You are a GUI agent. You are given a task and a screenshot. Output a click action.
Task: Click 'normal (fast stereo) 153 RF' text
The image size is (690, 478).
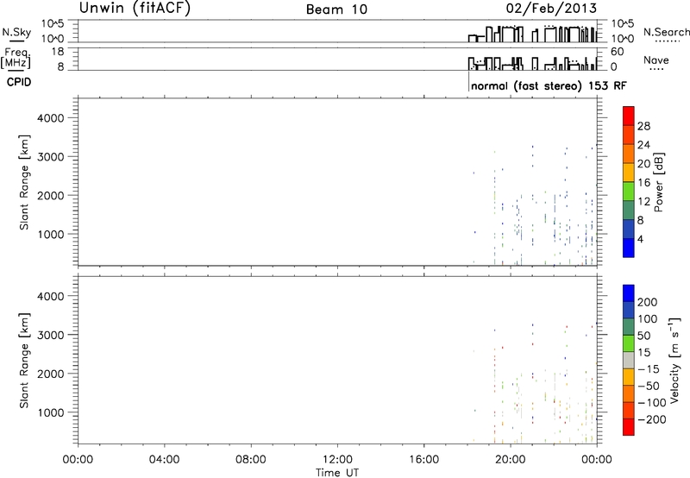click(x=549, y=85)
